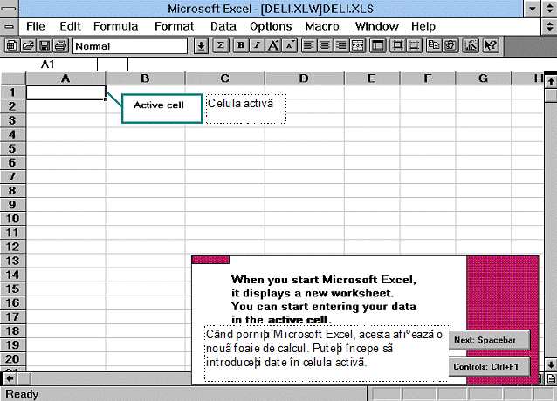Click the Copy toolbar icon

tap(434, 45)
